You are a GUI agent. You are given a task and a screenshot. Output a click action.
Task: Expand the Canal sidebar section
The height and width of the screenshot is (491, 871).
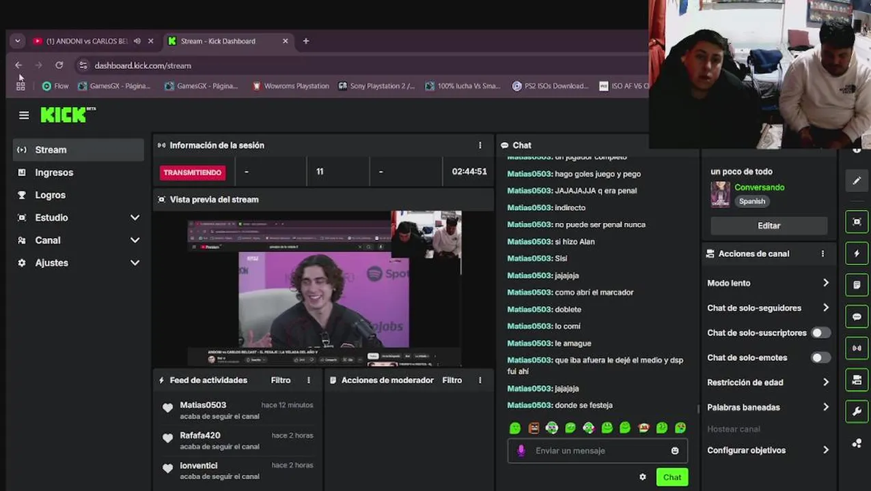click(x=135, y=240)
